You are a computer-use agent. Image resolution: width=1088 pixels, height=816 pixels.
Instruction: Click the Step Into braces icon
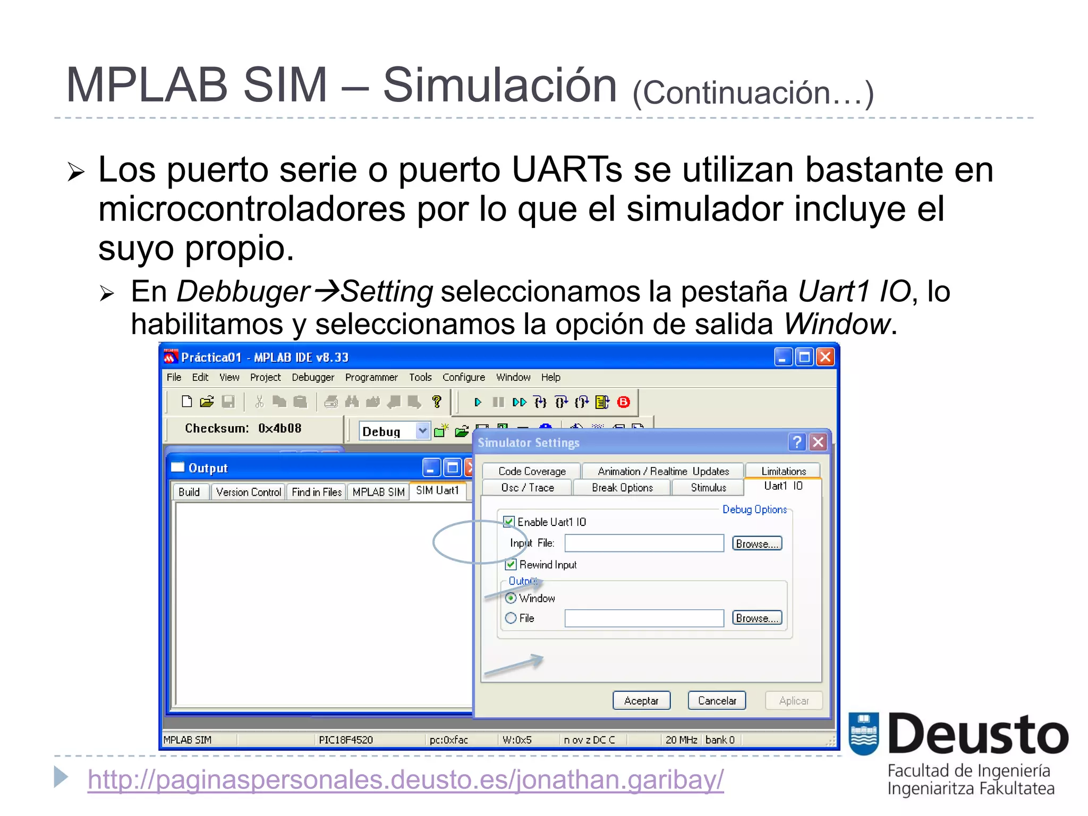click(x=540, y=402)
